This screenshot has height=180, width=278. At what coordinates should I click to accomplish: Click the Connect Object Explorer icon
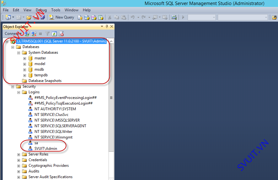coord(27,34)
